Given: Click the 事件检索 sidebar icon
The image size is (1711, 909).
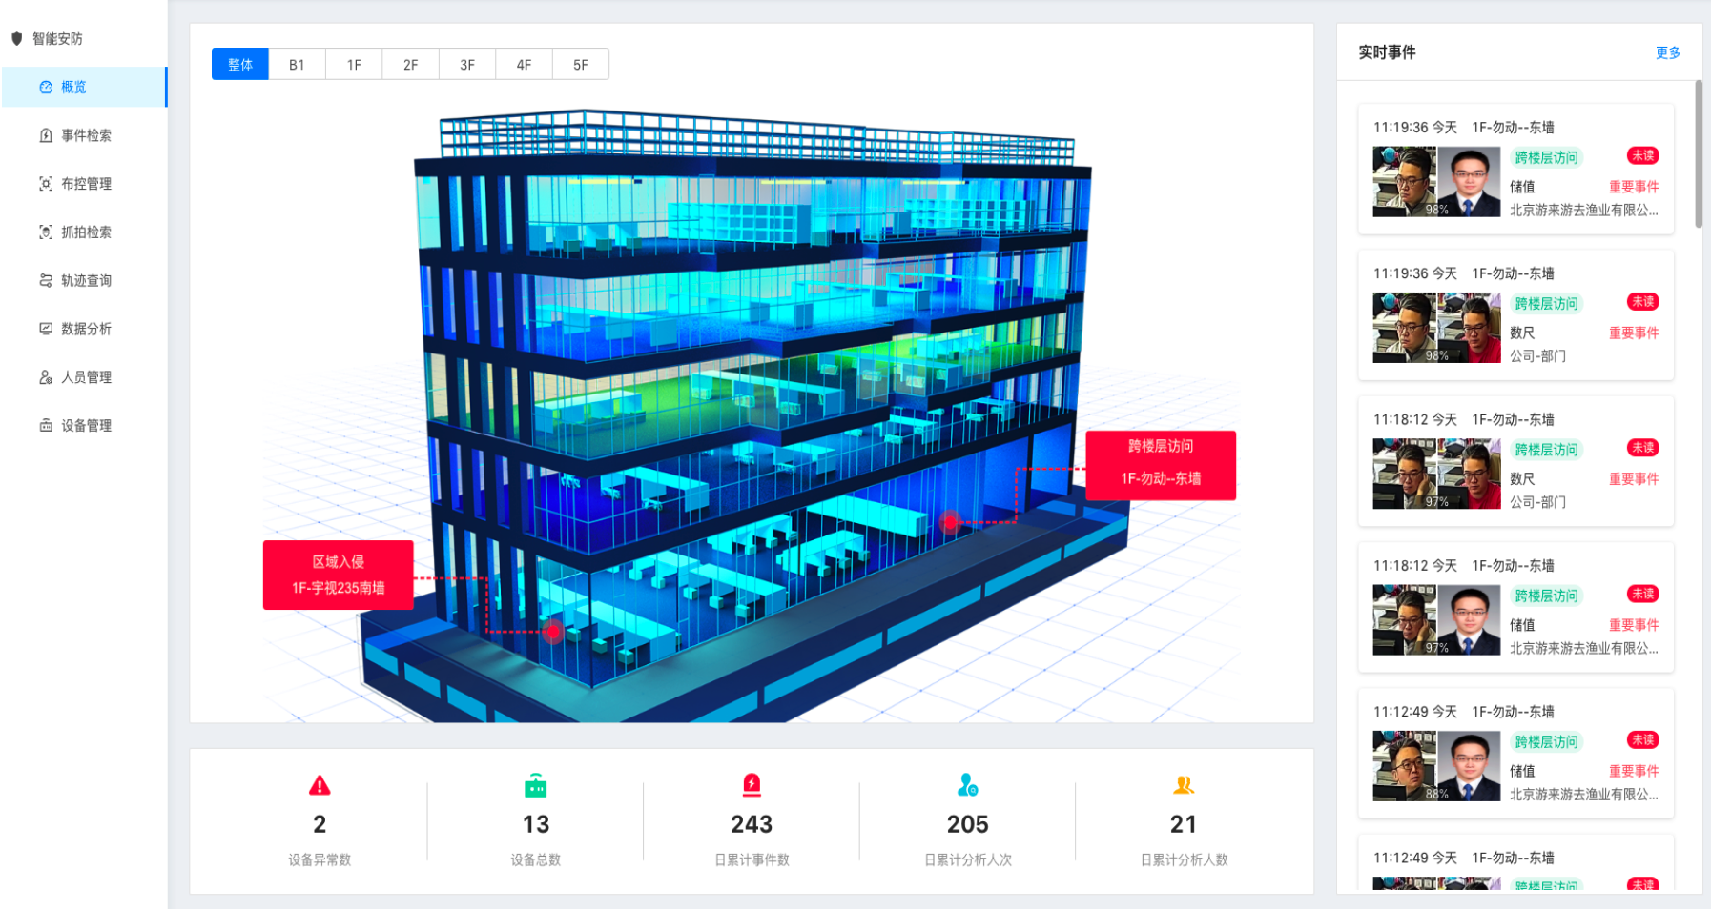Looking at the screenshot, I should (x=46, y=135).
